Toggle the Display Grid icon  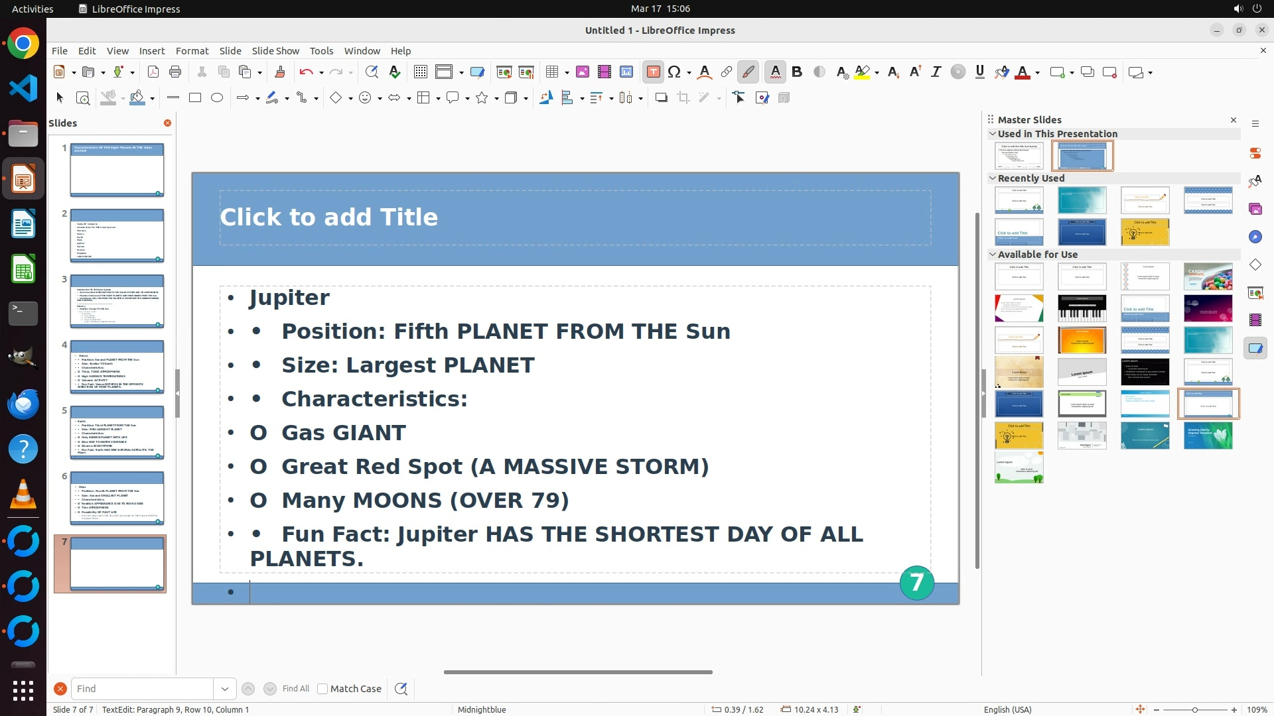tap(420, 72)
